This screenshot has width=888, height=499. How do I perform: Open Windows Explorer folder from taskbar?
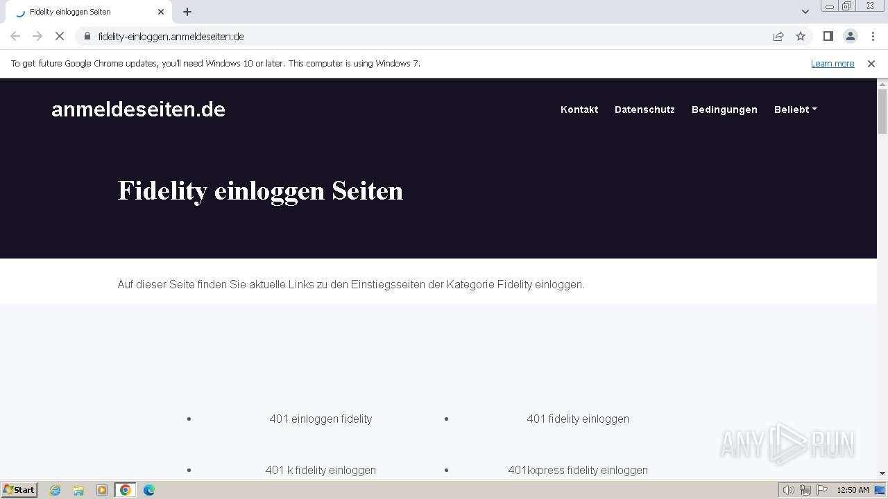tap(78, 490)
